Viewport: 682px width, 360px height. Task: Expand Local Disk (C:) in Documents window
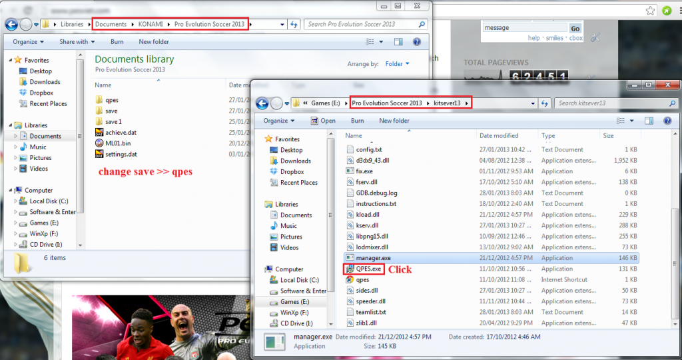16,201
